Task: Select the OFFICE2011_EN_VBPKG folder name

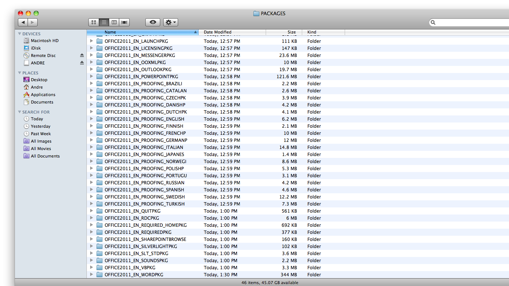Action: (130, 267)
